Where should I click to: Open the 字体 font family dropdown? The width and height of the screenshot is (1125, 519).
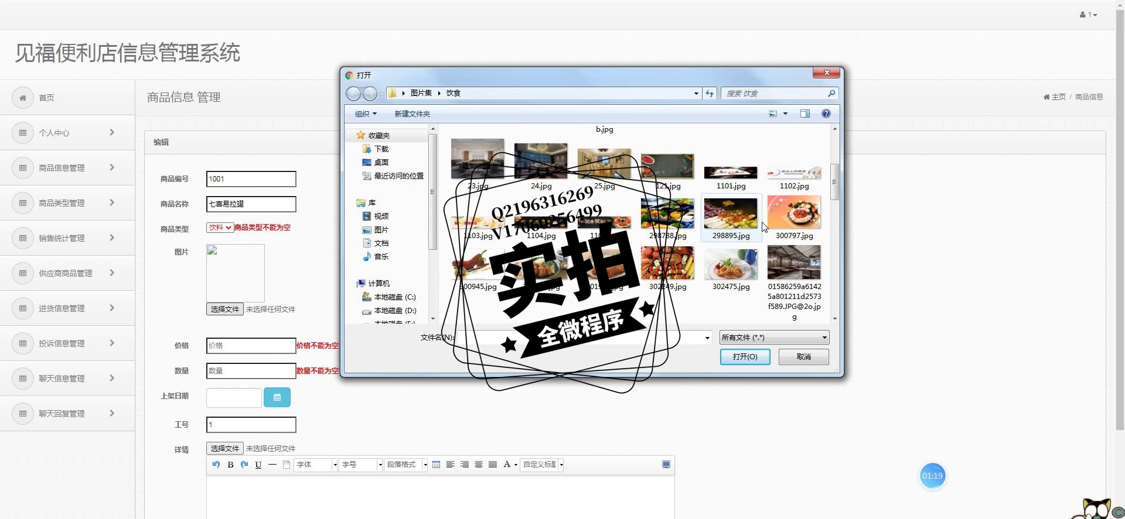[x=316, y=465]
